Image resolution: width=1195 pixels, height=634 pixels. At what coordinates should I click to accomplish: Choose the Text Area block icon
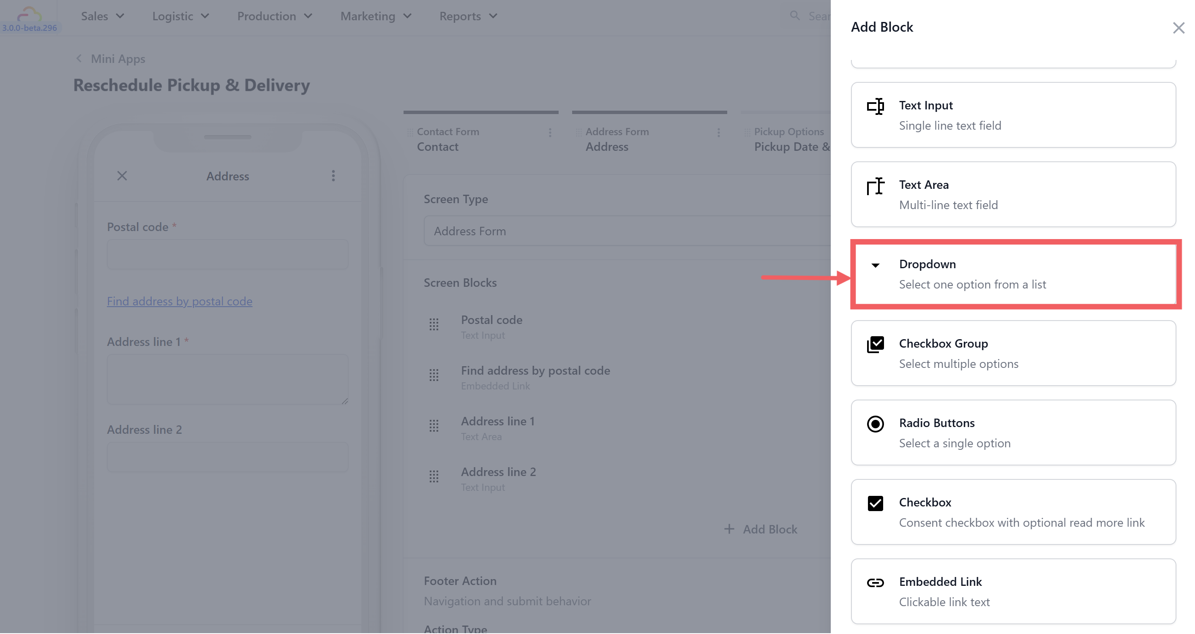(875, 186)
